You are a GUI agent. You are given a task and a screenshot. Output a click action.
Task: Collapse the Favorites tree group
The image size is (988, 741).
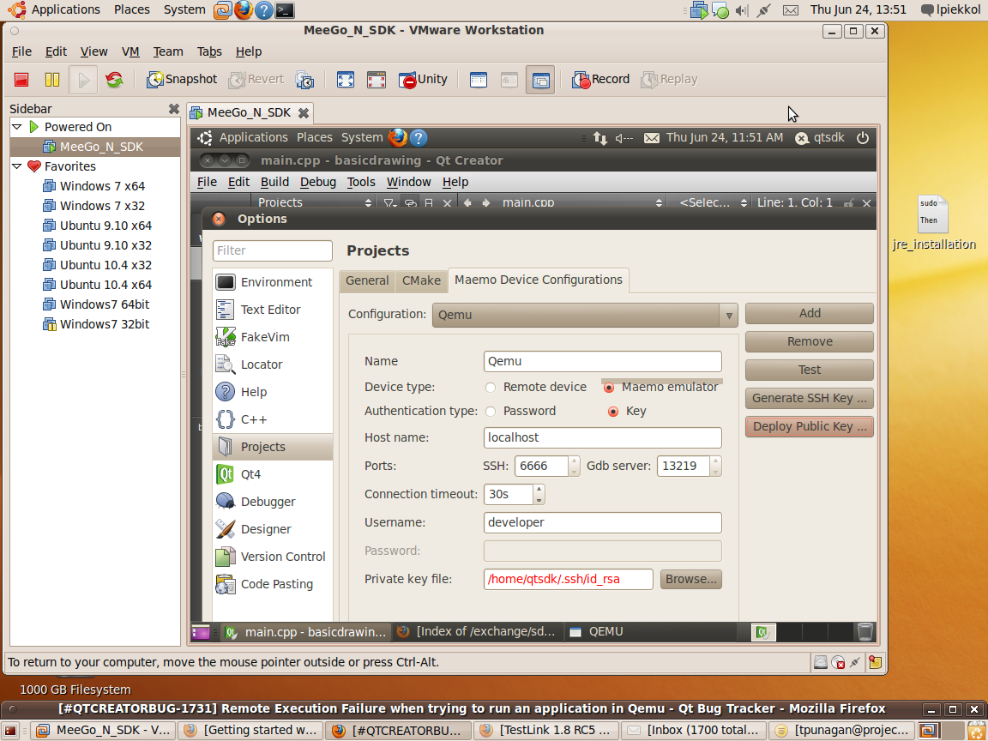[x=17, y=166]
